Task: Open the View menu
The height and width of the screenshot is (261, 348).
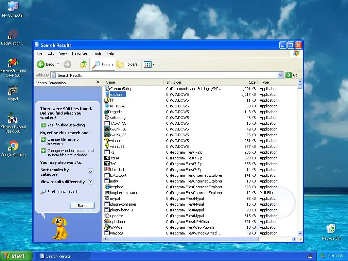Action: tap(63, 53)
